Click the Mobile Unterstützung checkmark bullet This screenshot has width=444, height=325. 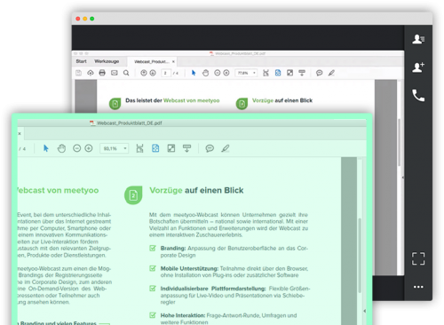(153, 268)
